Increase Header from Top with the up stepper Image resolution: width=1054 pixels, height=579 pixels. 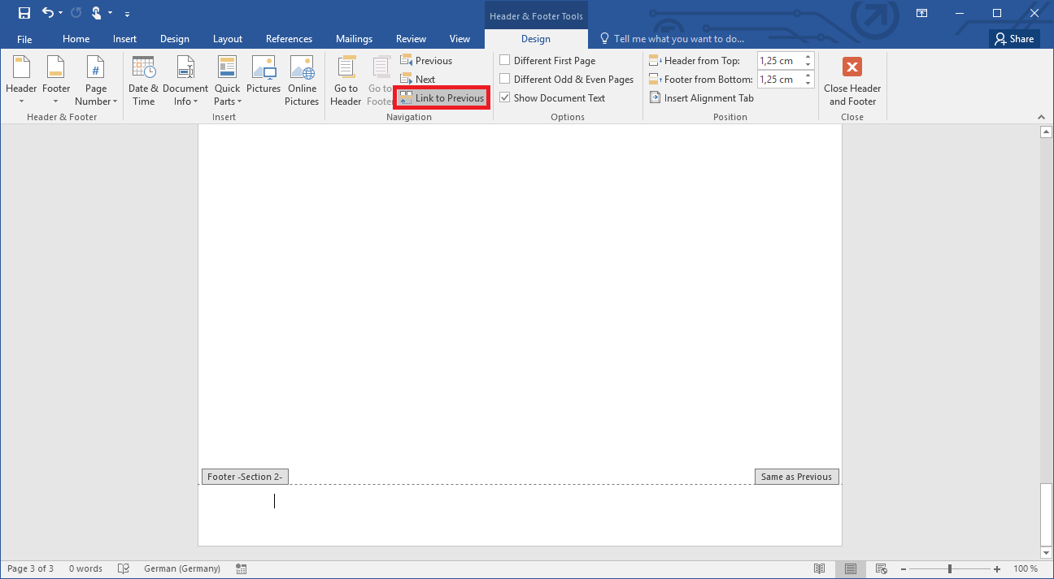point(807,55)
